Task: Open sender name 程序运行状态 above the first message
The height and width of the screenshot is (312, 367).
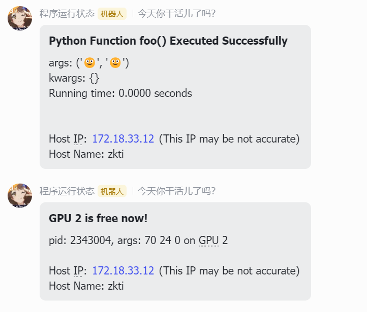Action: pos(67,14)
